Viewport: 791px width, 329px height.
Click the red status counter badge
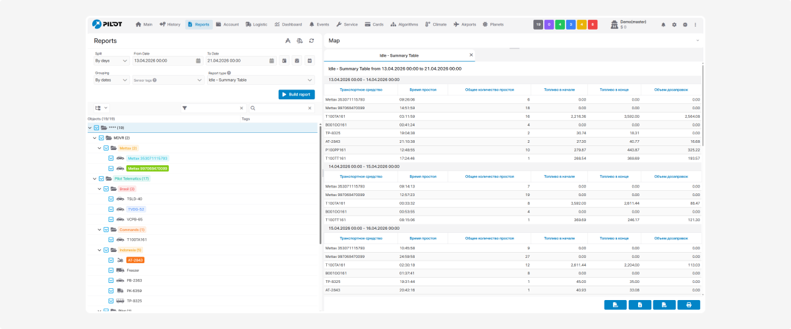pos(593,24)
